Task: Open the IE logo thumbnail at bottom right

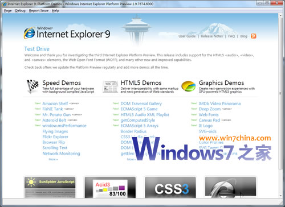Action: click(x=230, y=188)
